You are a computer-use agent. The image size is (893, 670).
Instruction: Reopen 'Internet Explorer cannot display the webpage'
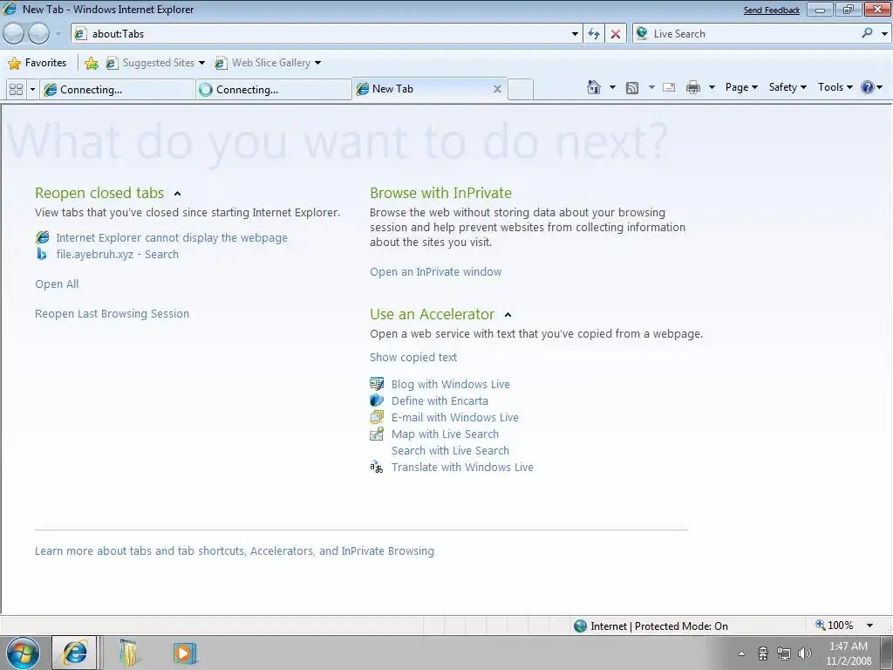[172, 237]
